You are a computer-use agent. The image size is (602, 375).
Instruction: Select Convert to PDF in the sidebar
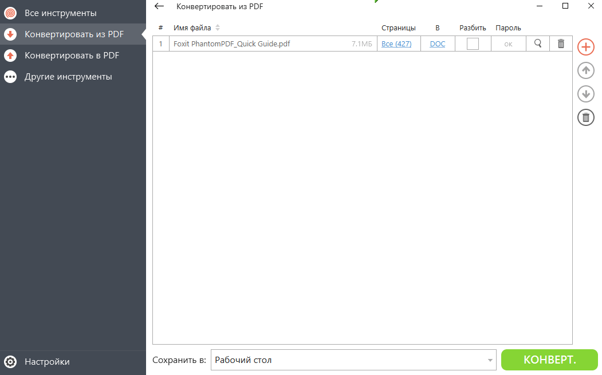73,56
